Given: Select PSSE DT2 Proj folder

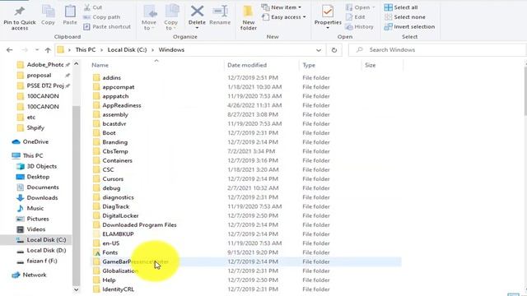Looking at the screenshot, I should 43,86.
